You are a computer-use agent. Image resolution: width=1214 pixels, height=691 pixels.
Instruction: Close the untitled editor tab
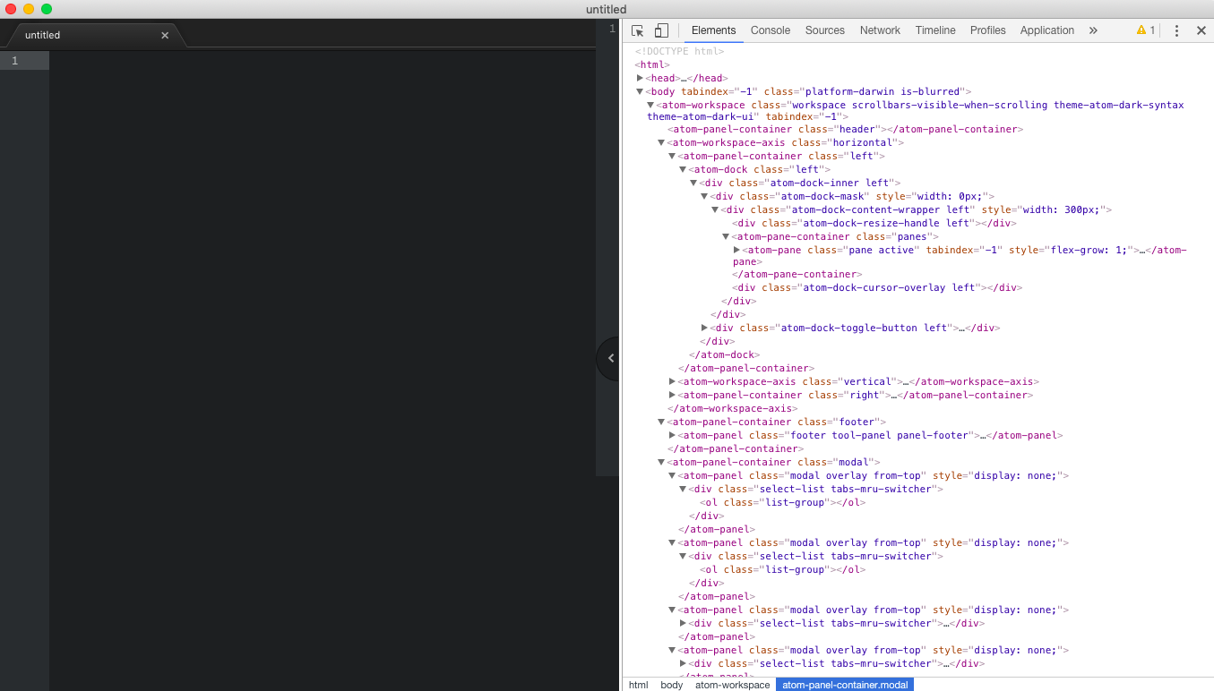click(165, 36)
